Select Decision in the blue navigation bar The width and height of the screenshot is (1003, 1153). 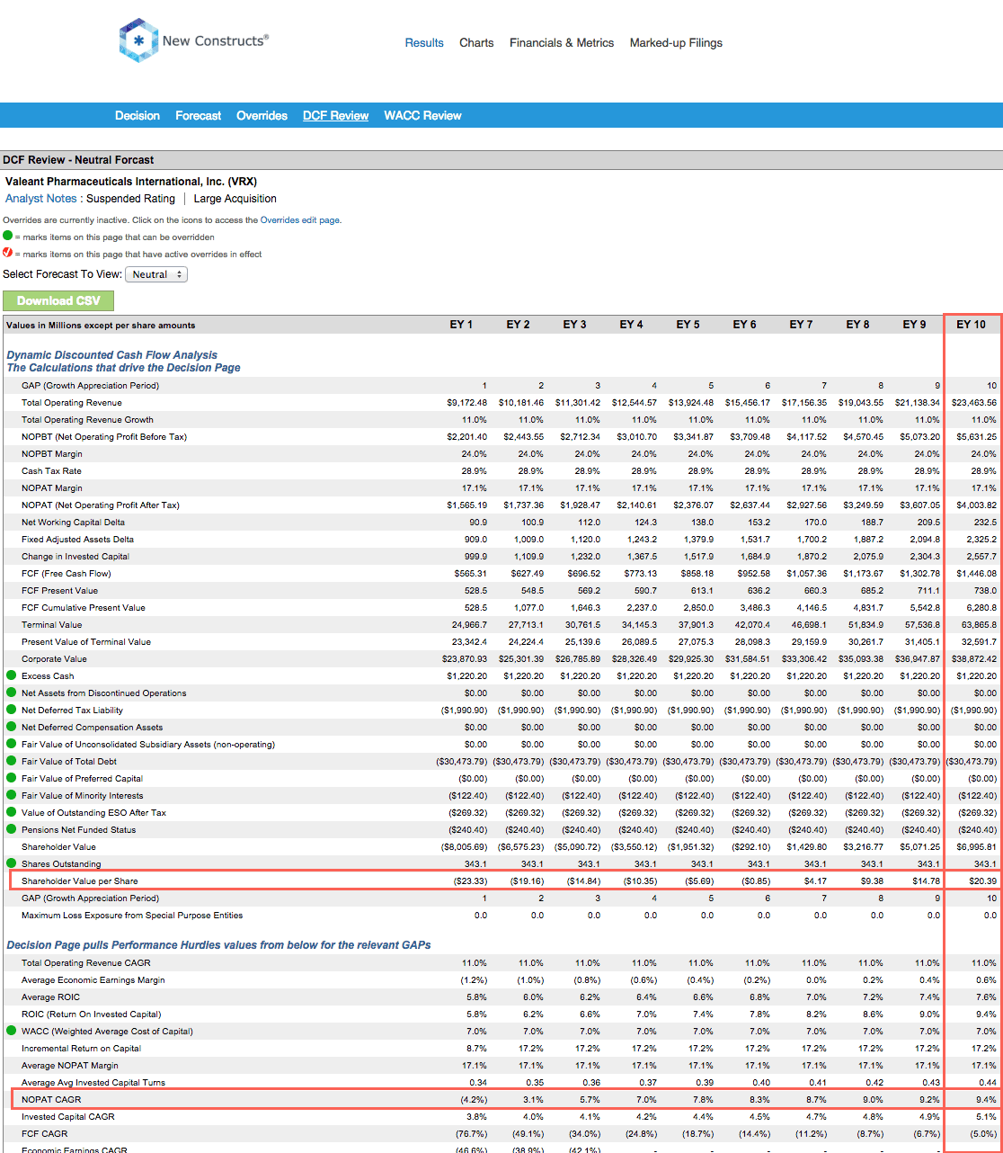click(138, 115)
